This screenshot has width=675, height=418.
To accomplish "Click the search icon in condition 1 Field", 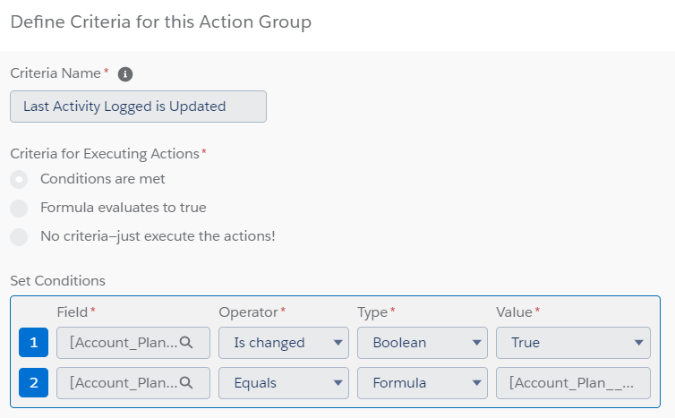I will pyautogui.click(x=186, y=342).
